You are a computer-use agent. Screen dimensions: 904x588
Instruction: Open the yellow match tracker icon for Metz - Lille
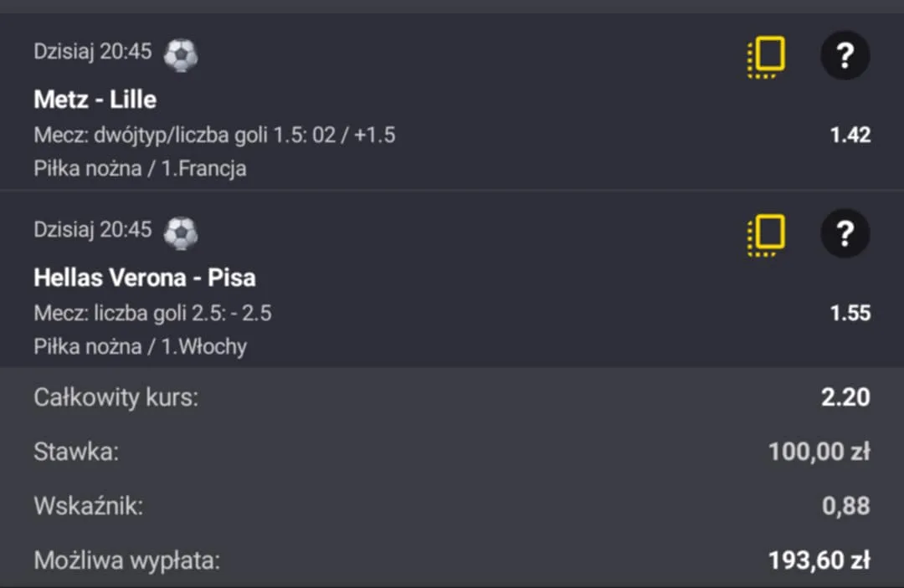(764, 55)
